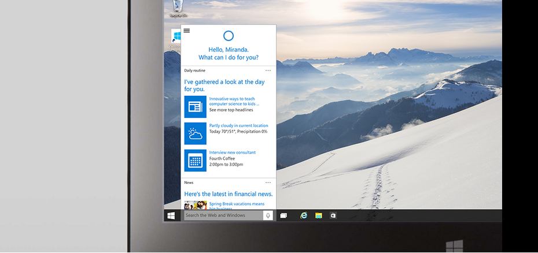The image size is (538, 253).
Task: Open 'Interview new consultant' appointment link
Action: [x=232, y=152]
